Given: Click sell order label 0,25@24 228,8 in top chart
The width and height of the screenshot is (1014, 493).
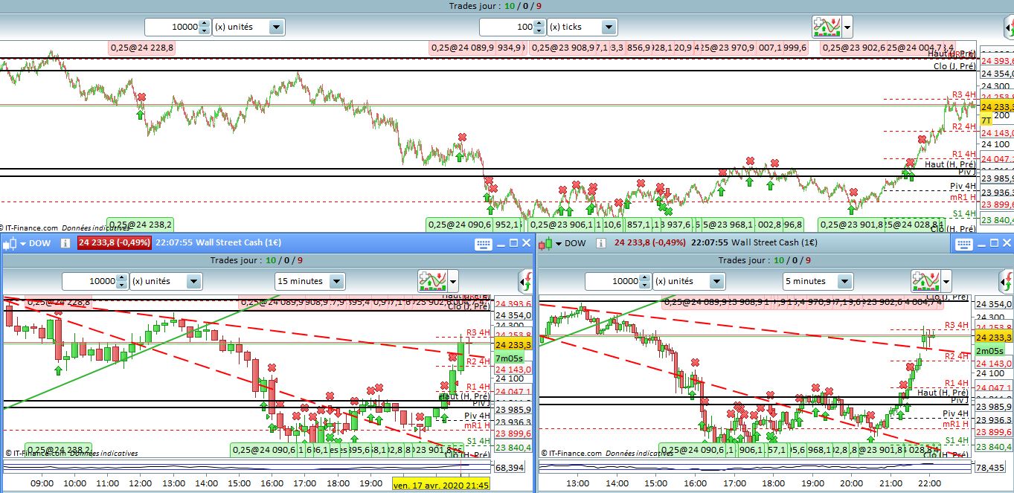Looking at the screenshot, I should (141, 48).
